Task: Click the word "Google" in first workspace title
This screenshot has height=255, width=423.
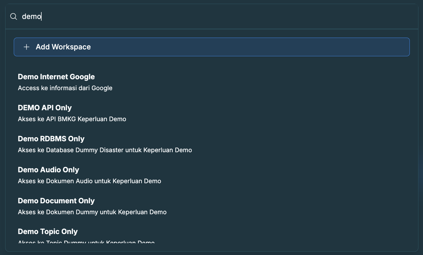Action: click(82, 77)
